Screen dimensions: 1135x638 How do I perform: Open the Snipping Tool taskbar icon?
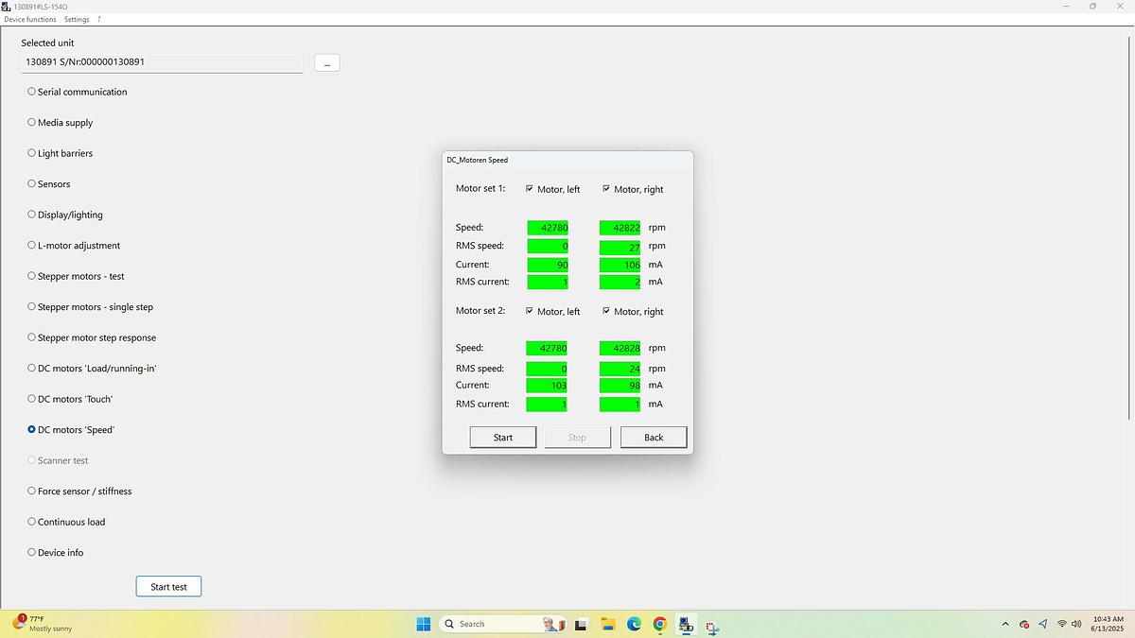pyautogui.click(x=710, y=625)
